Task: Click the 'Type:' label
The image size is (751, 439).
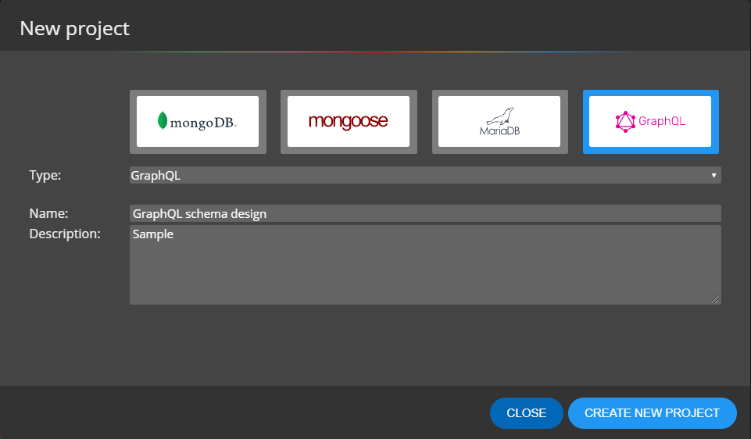Action: coord(45,175)
